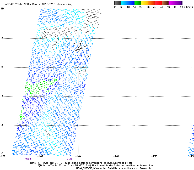The image size is (194, 170).
Task: Select the orange 25-30 knots color segment
Action: [x=152, y=3]
